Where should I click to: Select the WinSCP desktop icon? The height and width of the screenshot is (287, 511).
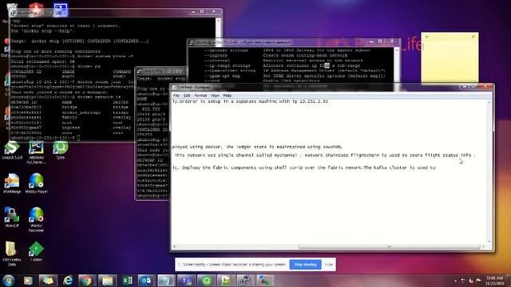(12, 218)
